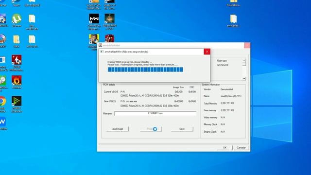The width and height of the screenshot is (311, 175).
Task: Click the 'GenuineIntel' vendor value
Action: click(x=227, y=89)
